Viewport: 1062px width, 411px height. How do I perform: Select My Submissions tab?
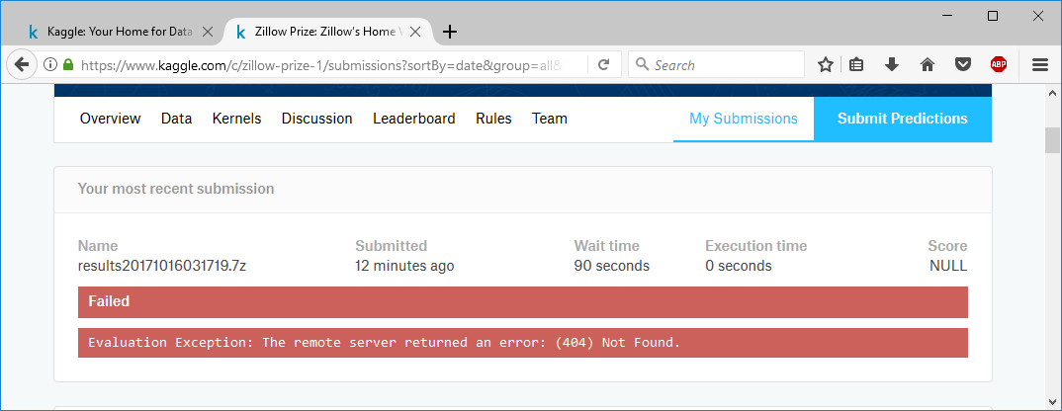744,119
